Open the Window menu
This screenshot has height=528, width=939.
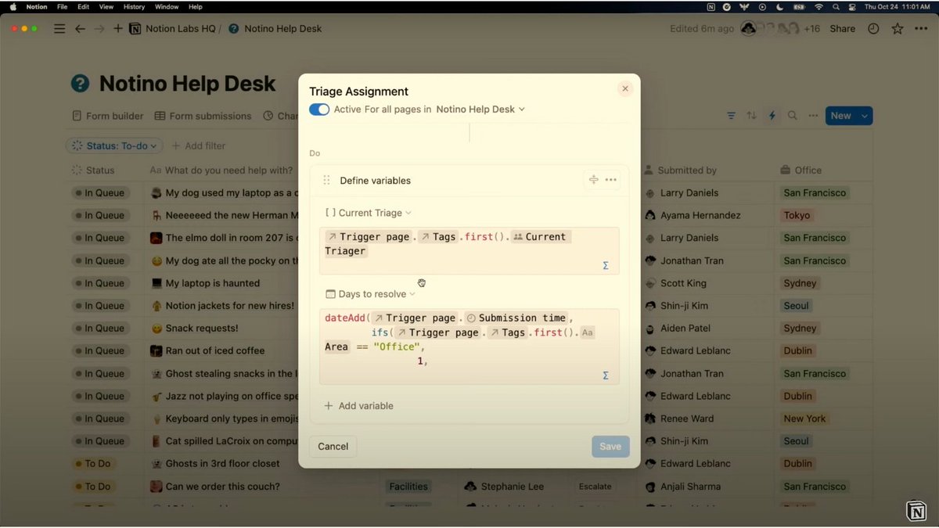(x=167, y=7)
